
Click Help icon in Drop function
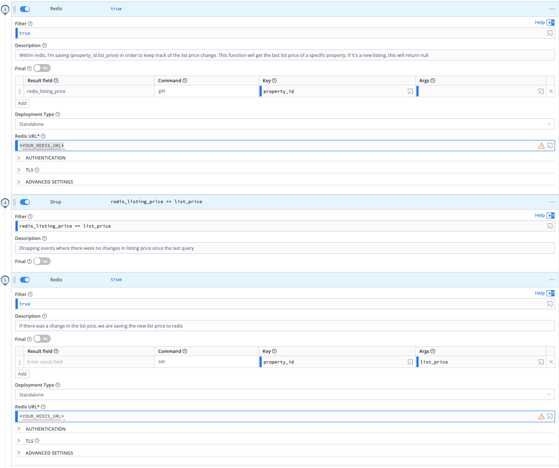click(551, 216)
